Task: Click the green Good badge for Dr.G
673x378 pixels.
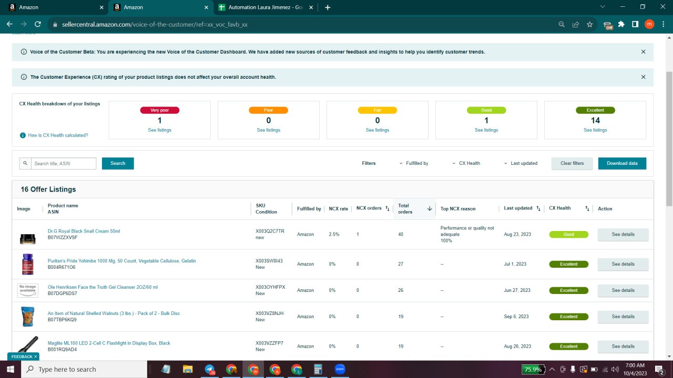Action: pyautogui.click(x=568, y=235)
